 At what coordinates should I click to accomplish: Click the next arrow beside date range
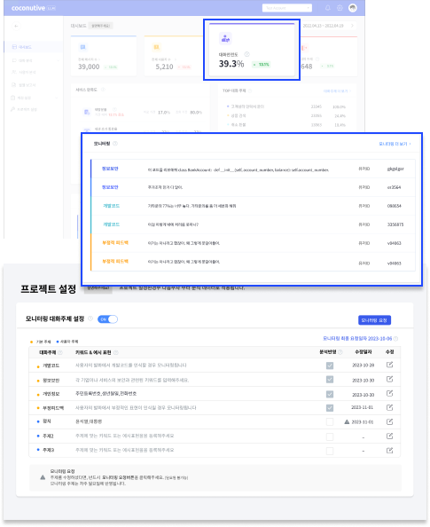[352, 26]
